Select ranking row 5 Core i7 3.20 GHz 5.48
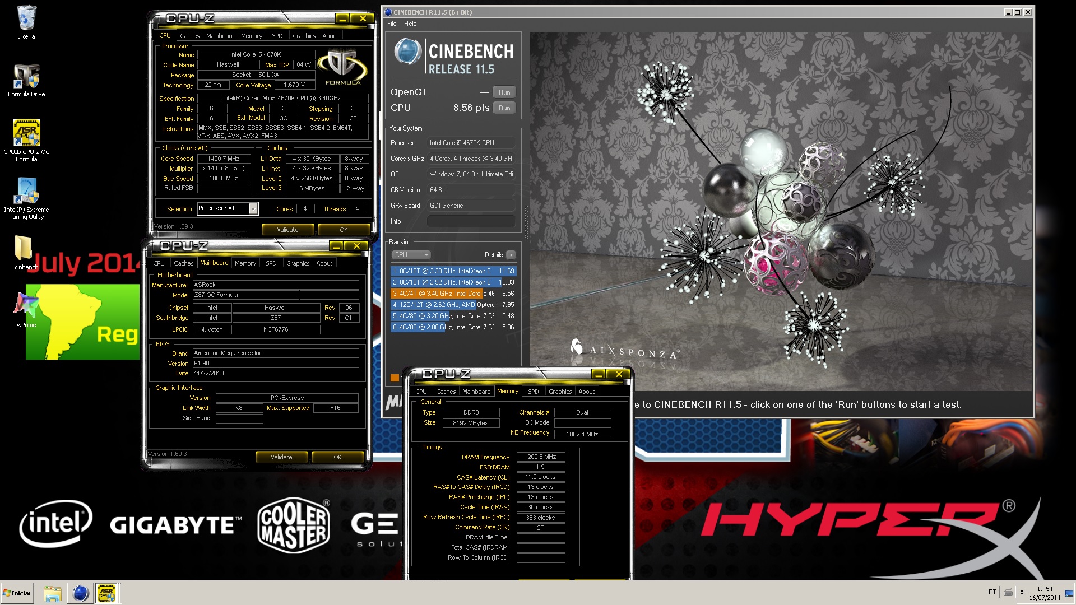This screenshot has width=1076, height=605. [453, 316]
